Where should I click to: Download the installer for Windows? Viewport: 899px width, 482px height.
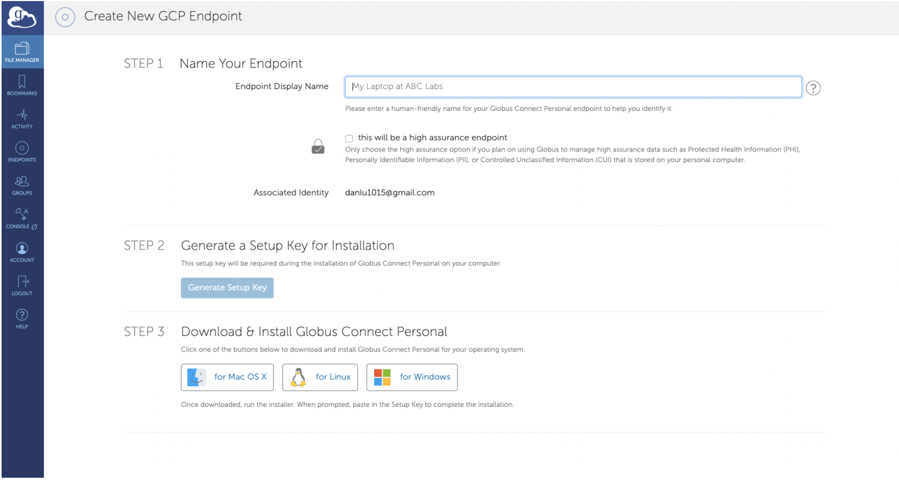pos(412,377)
